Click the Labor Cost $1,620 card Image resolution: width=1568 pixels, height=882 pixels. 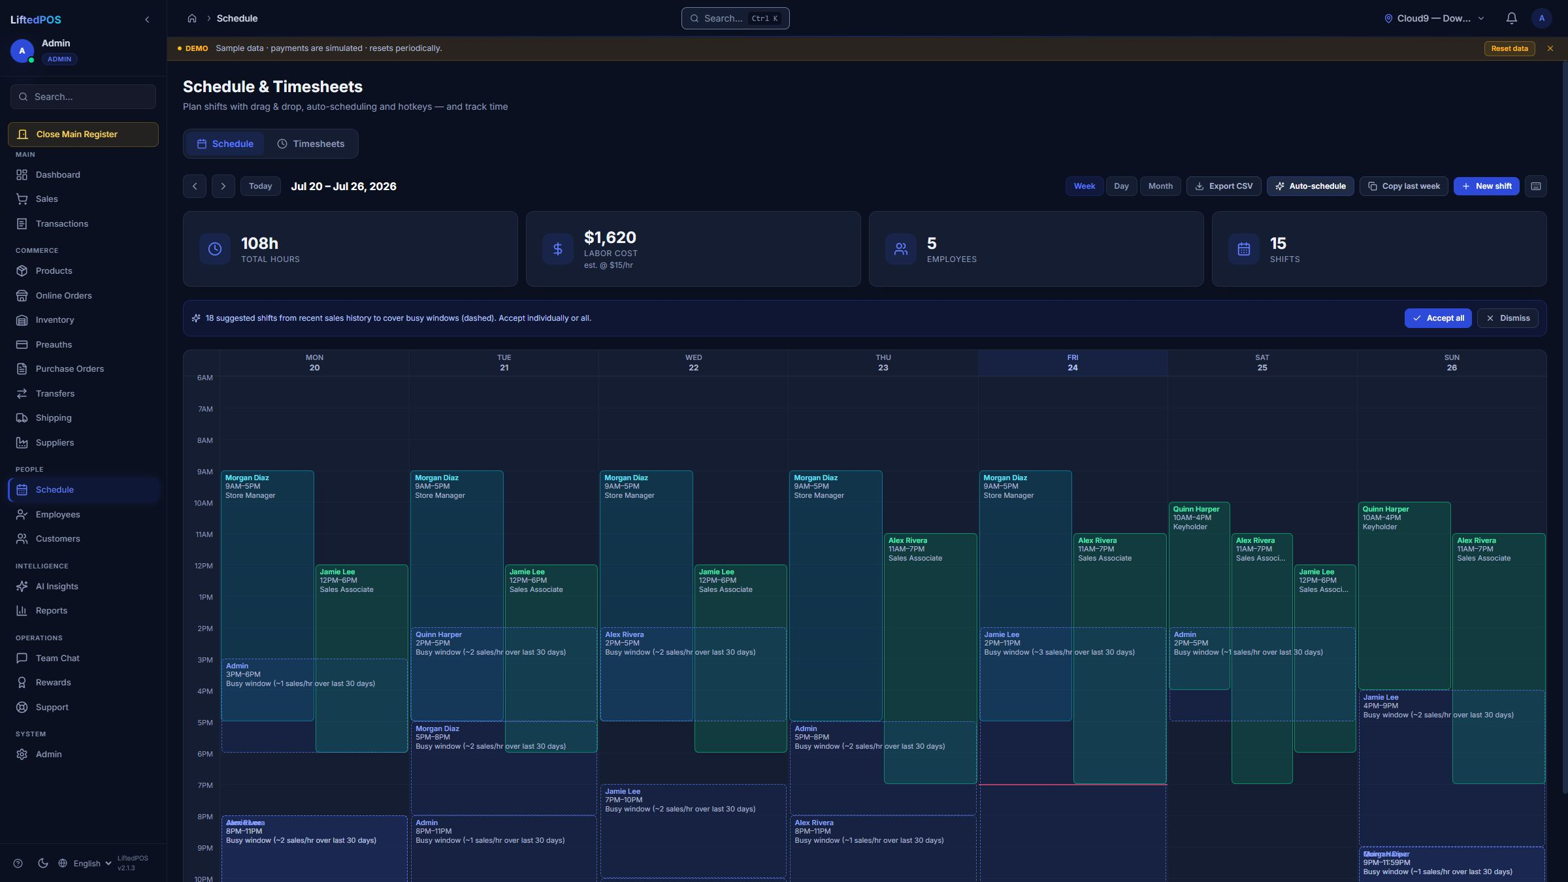pyautogui.click(x=693, y=249)
